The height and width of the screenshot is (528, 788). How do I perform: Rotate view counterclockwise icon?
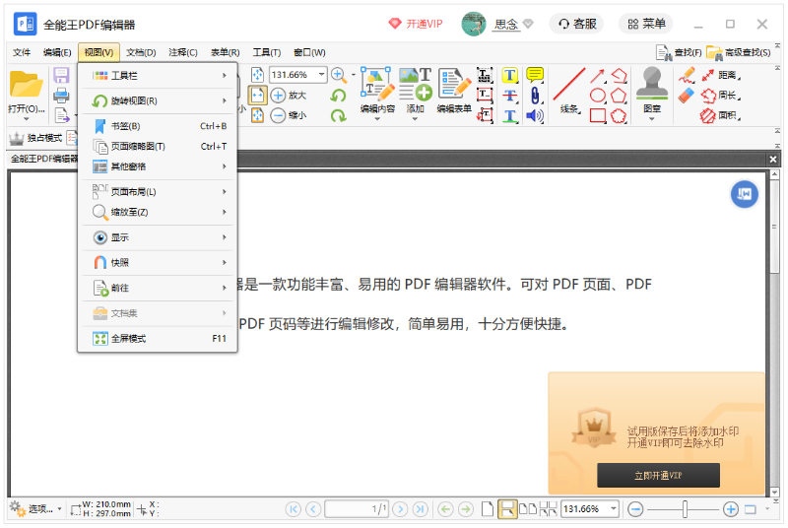coord(339,95)
